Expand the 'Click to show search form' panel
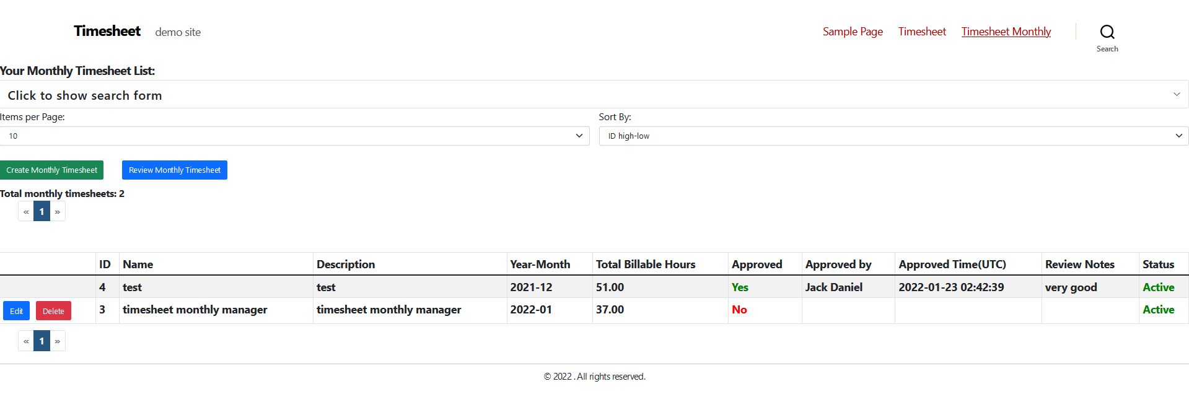This screenshot has height=402, width=1189. pyautogui.click(x=594, y=95)
